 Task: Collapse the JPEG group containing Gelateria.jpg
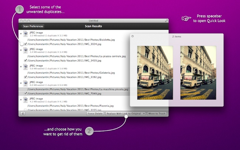pos(21,67)
